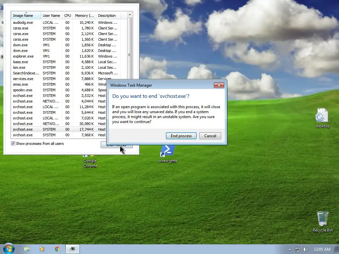Select svchost.exe using 7,968 K memory
339x254 pixels.
pos(59,135)
